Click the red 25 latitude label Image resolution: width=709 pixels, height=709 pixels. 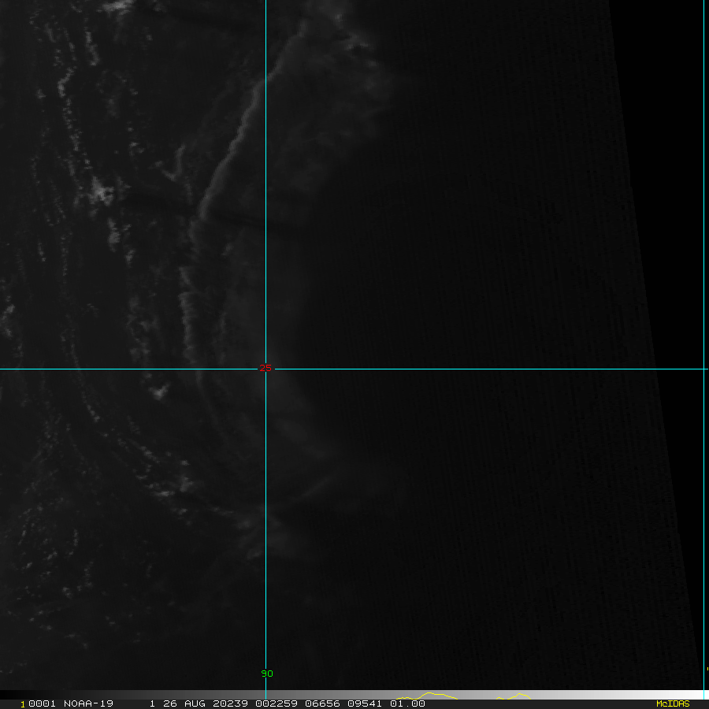265,369
